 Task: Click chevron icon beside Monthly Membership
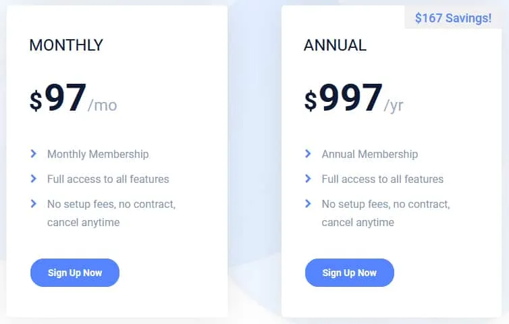pos(34,154)
